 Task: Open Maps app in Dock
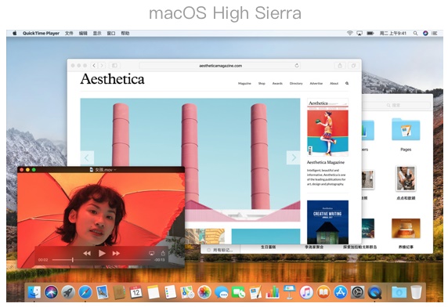coord(187,292)
